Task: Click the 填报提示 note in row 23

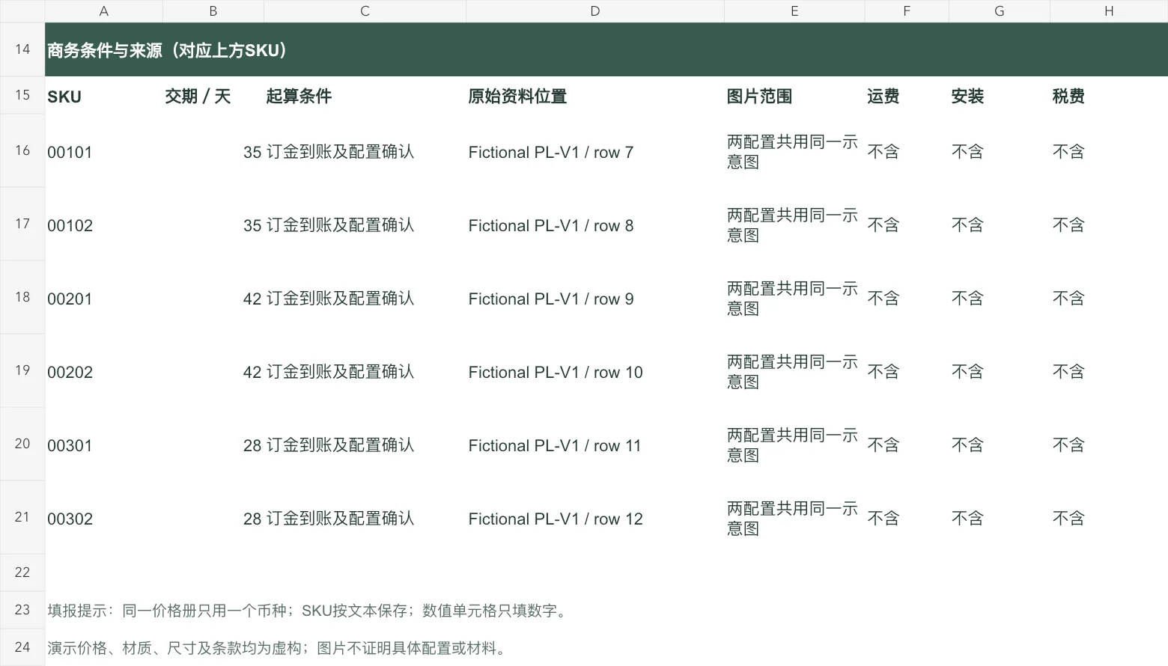Action: (309, 611)
